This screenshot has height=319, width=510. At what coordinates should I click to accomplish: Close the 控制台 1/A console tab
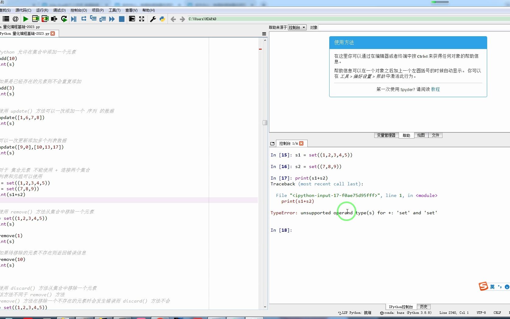point(301,143)
